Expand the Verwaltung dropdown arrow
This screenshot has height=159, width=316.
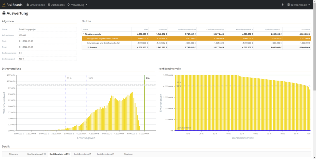click(87, 5)
